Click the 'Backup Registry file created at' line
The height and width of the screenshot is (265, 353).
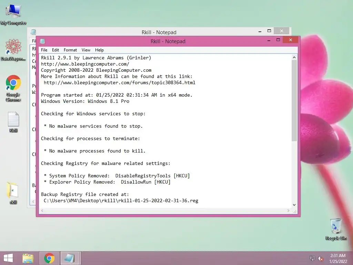pyautogui.click(x=85, y=194)
